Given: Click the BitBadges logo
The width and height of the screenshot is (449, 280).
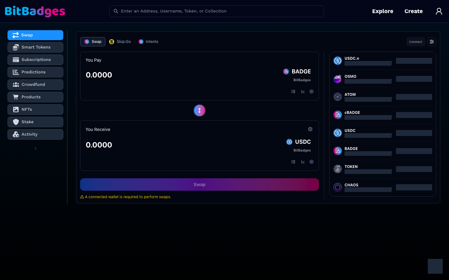Looking at the screenshot, I should click(35, 11).
